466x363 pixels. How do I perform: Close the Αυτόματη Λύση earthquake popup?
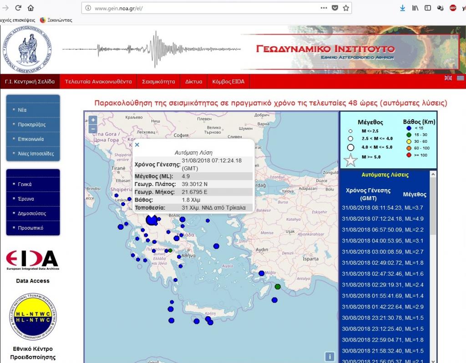coord(137,145)
